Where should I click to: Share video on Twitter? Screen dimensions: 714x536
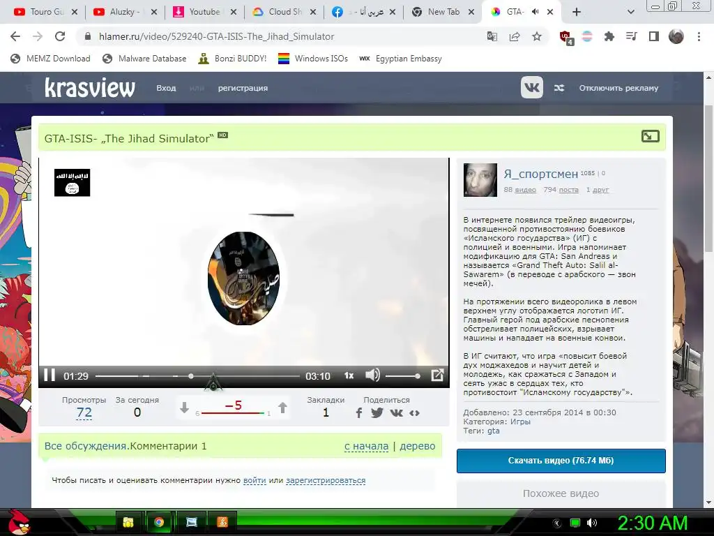click(377, 413)
